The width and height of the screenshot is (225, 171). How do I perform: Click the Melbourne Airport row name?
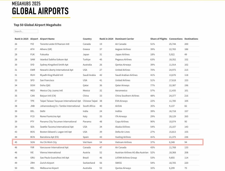[50, 168]
